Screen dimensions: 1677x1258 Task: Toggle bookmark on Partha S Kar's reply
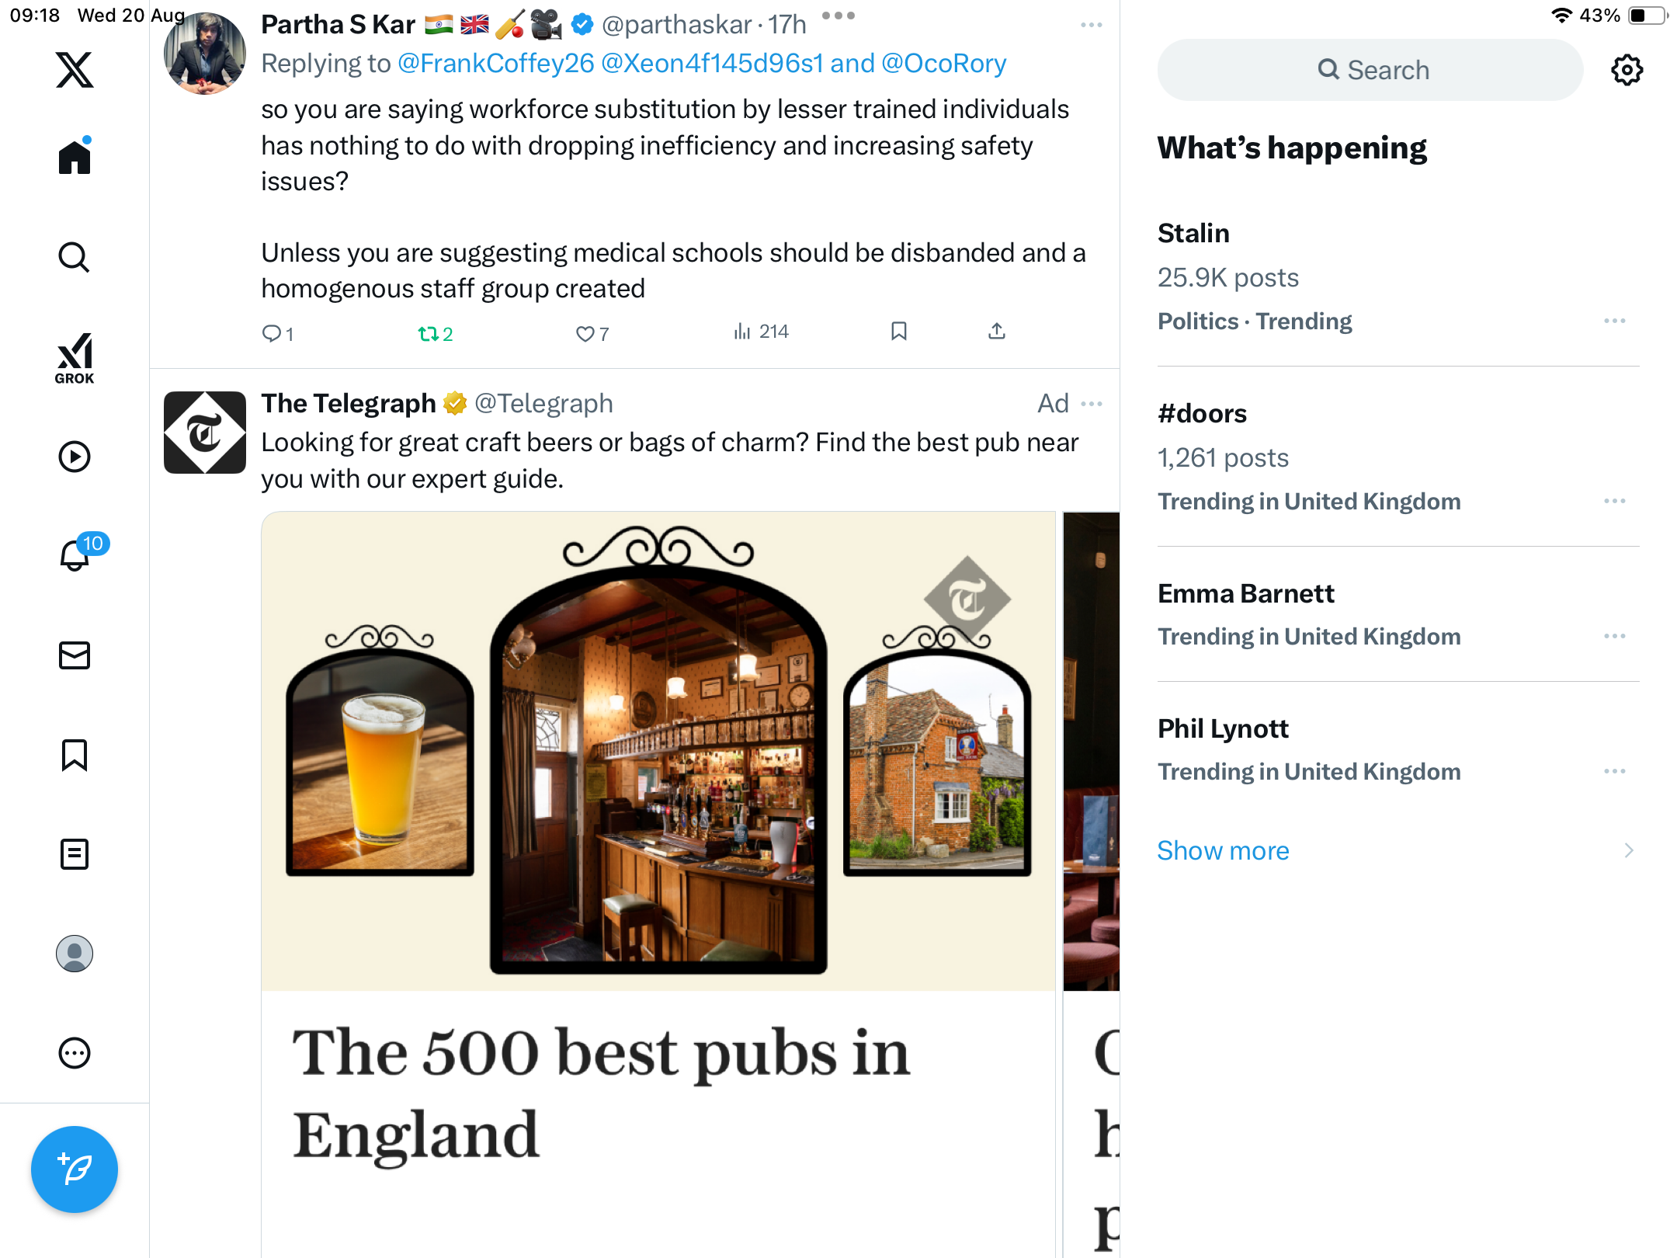point(898,332)
